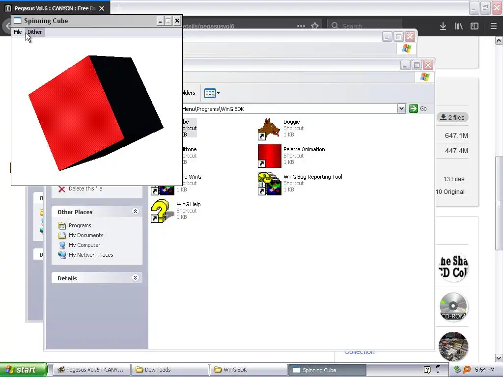Open the File menu in Spinning Cube
Screen dimensions: 503x377
pos(18,32)
